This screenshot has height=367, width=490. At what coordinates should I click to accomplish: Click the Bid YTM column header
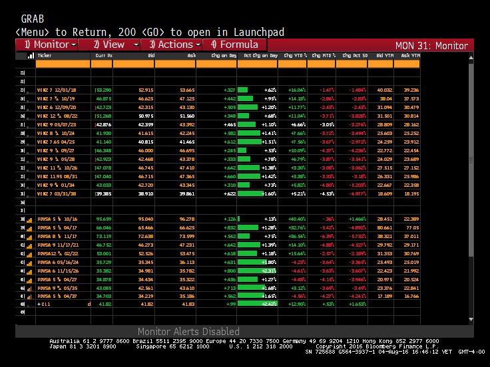click(x=381, y=56)
